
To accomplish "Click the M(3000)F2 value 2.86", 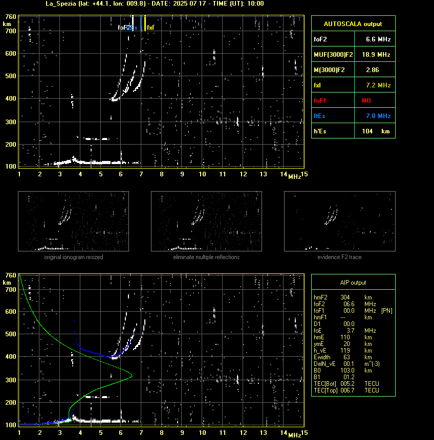I will (372, 70).
